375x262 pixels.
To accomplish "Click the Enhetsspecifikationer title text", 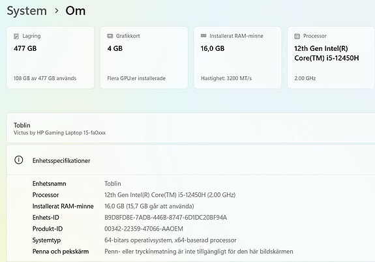I will click(x=61, y=160).
